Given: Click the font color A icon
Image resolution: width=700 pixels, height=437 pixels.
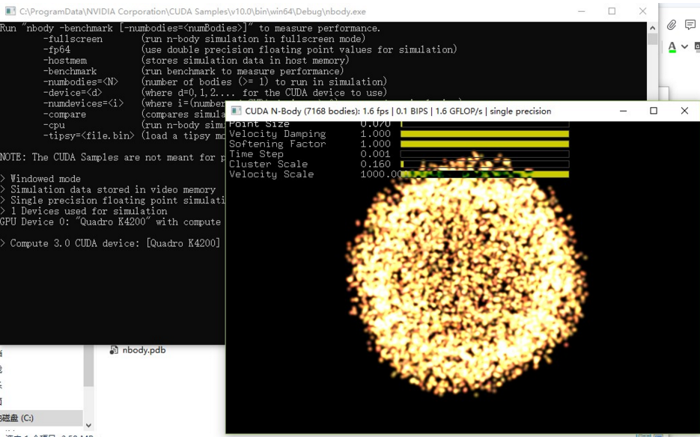Looking at the screenshot, I should (672, 47).
